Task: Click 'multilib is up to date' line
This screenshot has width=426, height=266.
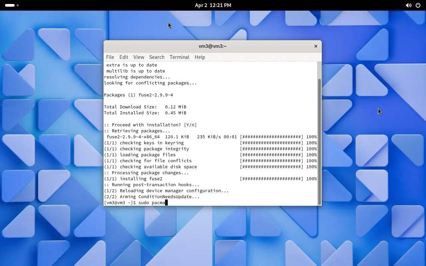Action: click(x=136, y=71)
